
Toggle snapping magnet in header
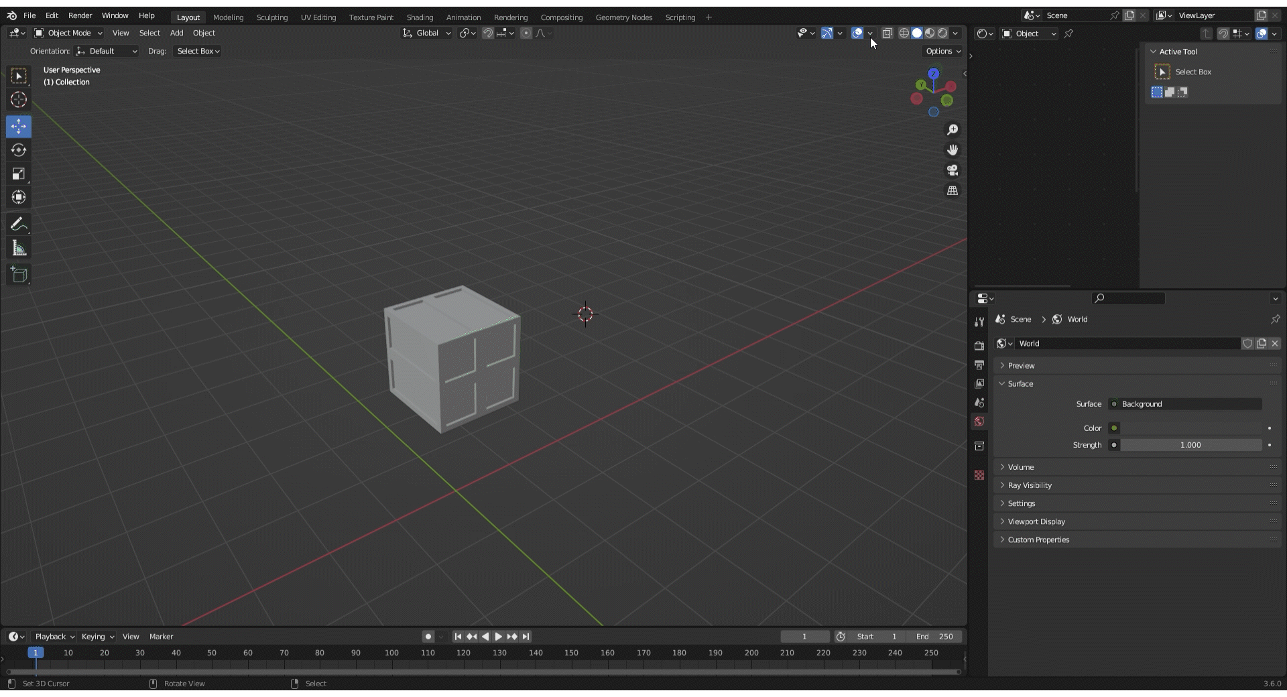[x=488, y=33]
